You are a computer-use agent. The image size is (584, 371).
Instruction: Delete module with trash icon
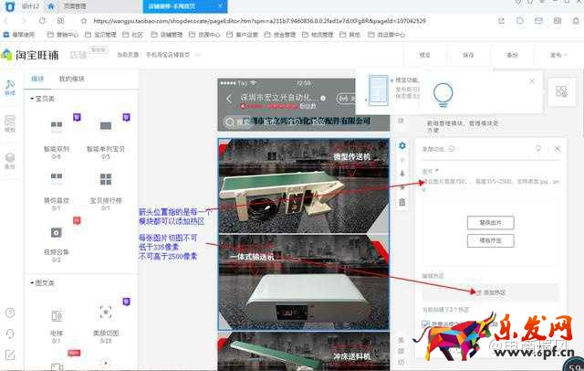point(401,202)
